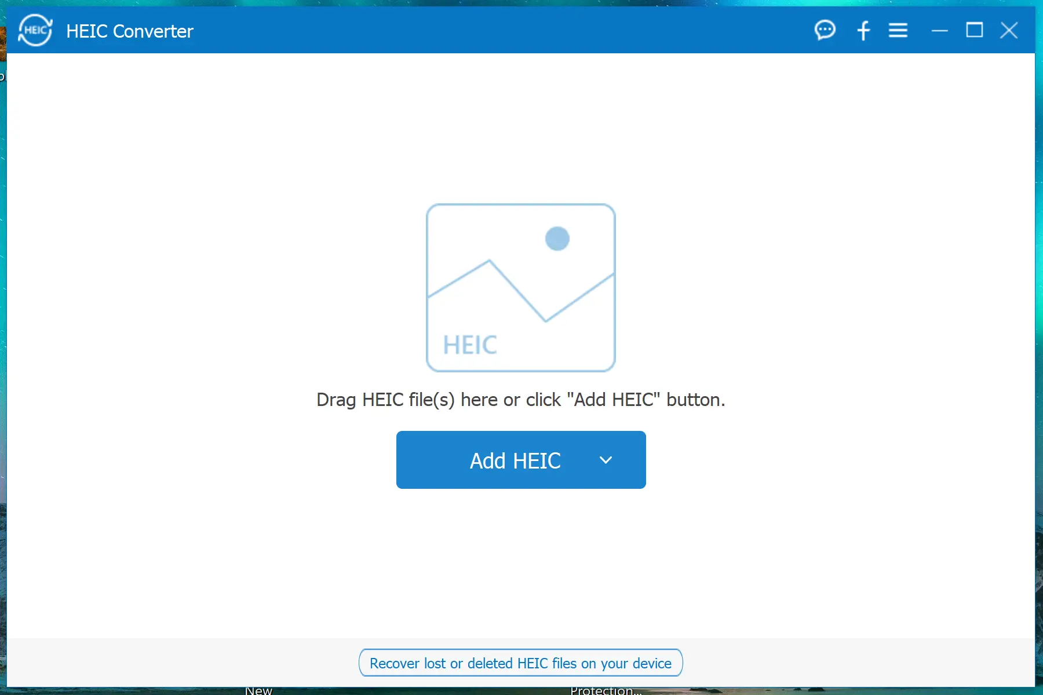Click the HEIC Converter logo icon
This screenshot has width=1043, height=695.
(34, 30)
